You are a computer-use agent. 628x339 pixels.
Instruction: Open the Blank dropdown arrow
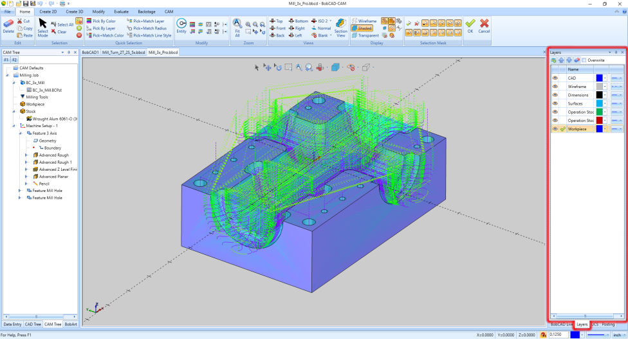point(331,35)
